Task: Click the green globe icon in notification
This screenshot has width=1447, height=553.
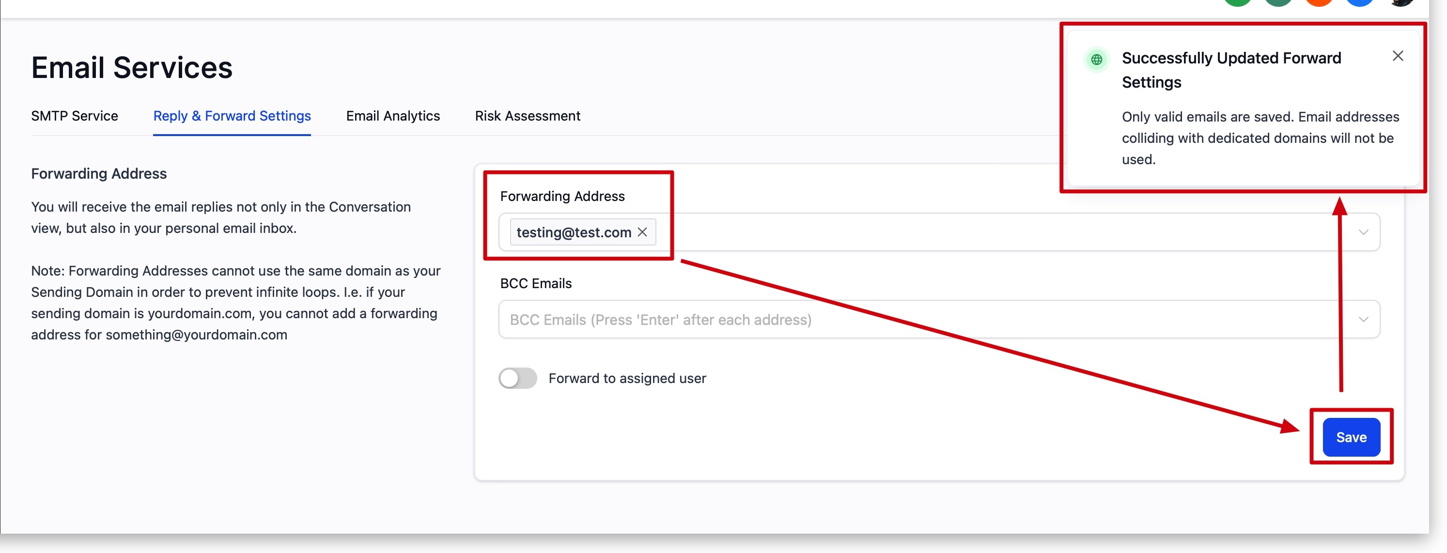Action: [1096, 60]
